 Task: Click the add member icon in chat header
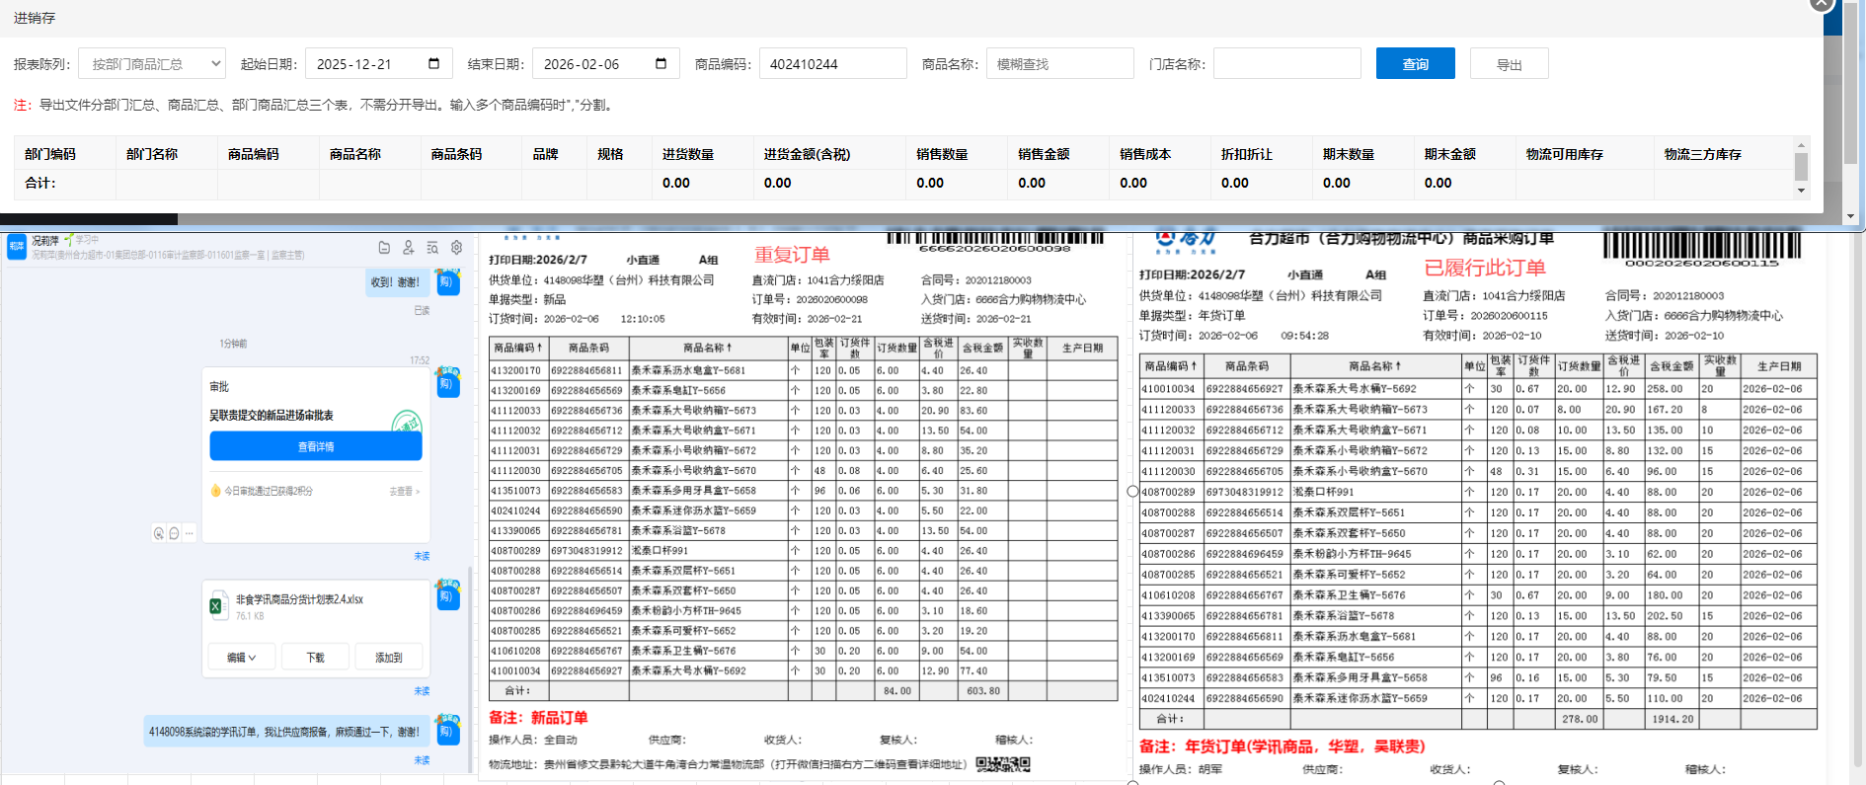click(409, 248)
